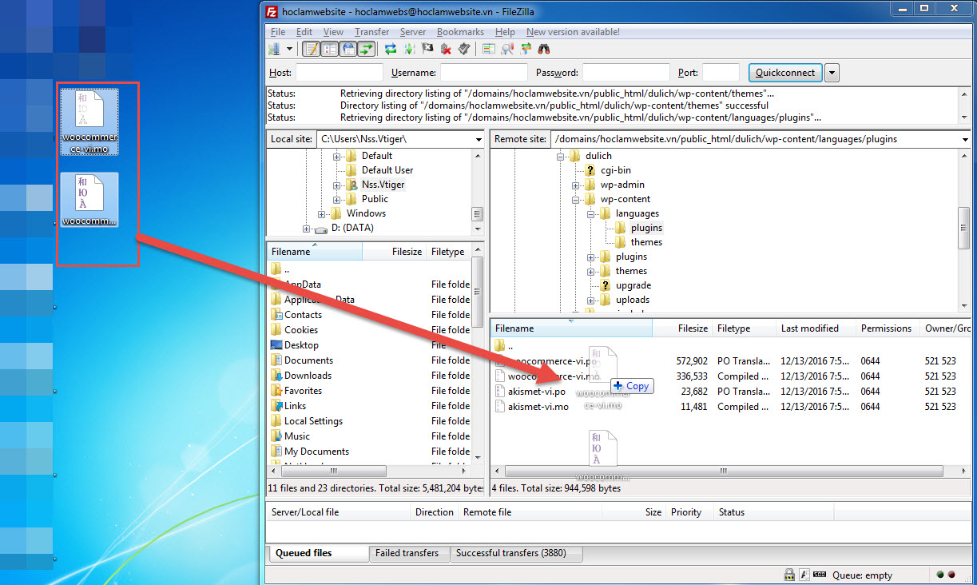Toggle the transfer queue display
The width and height of the screenshot is (977, 585).
click(x=367, y=50)
